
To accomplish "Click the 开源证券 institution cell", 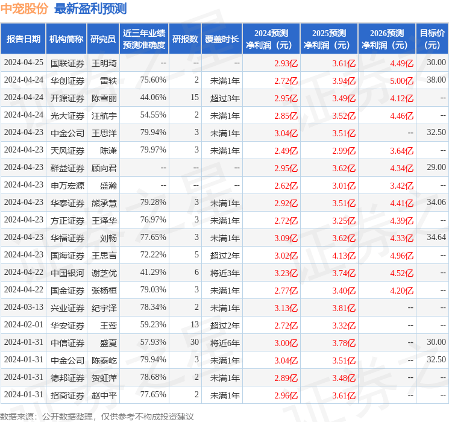I will (x=68, y=98).
